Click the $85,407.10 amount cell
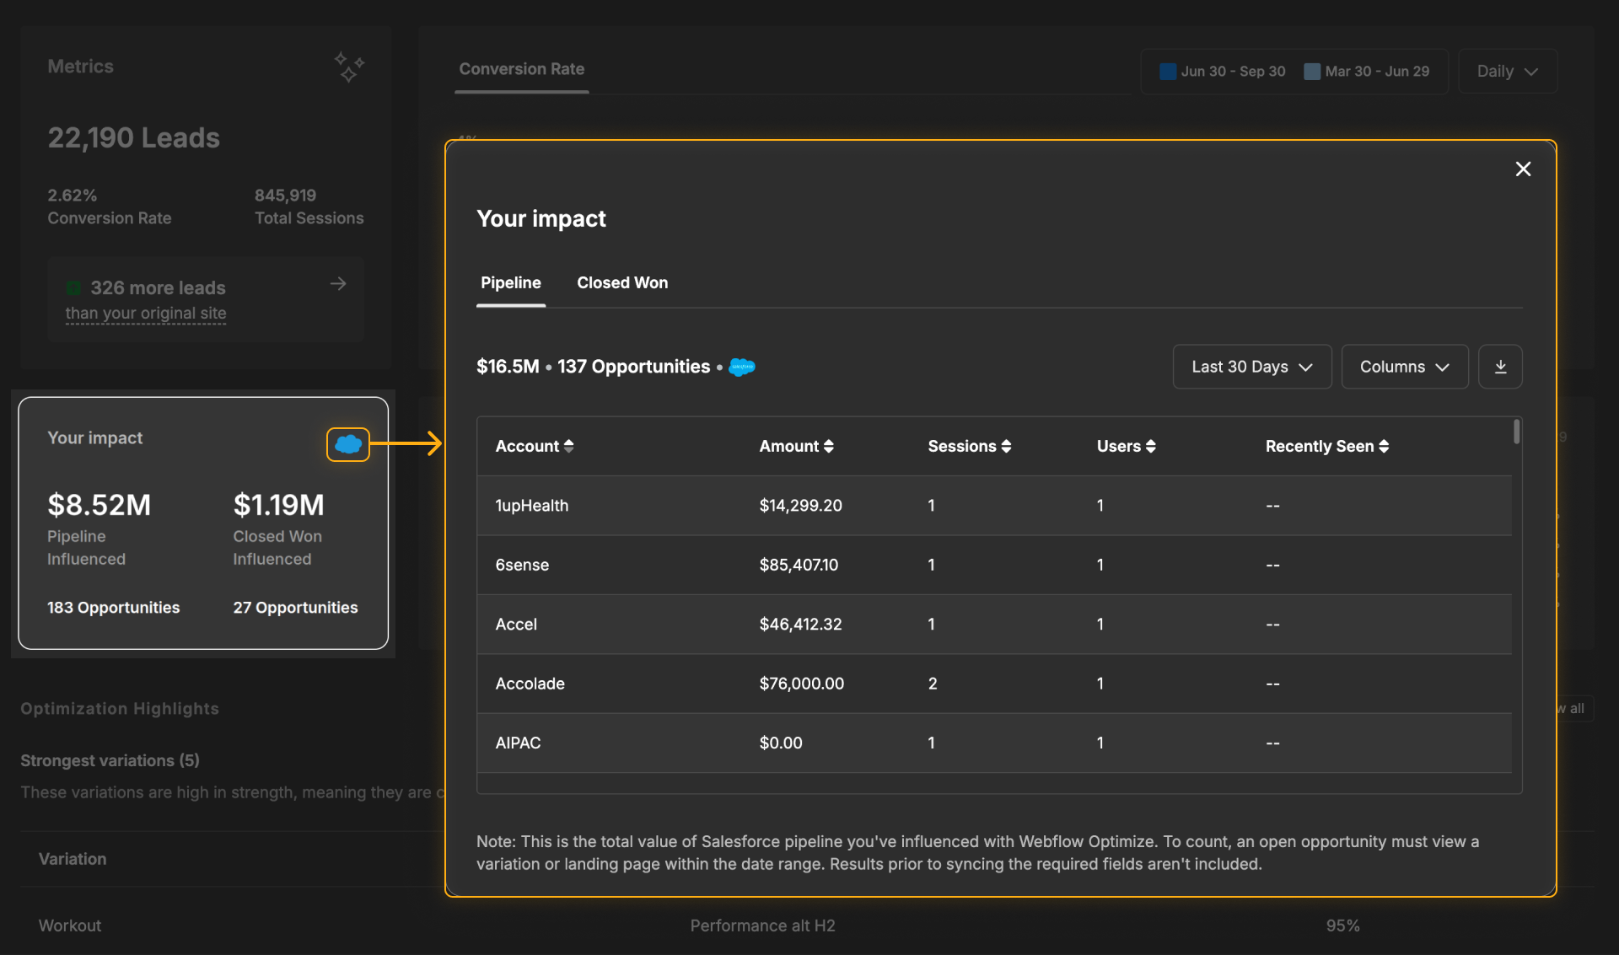This screenshot has width=1619, height=955. [x=799, y=565]
